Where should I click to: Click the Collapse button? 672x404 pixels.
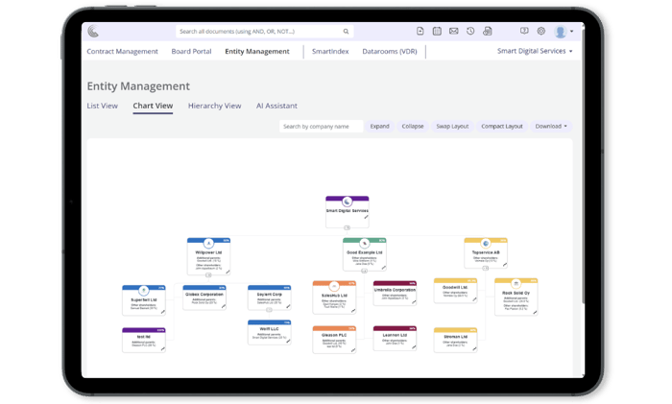click(412, 126)
